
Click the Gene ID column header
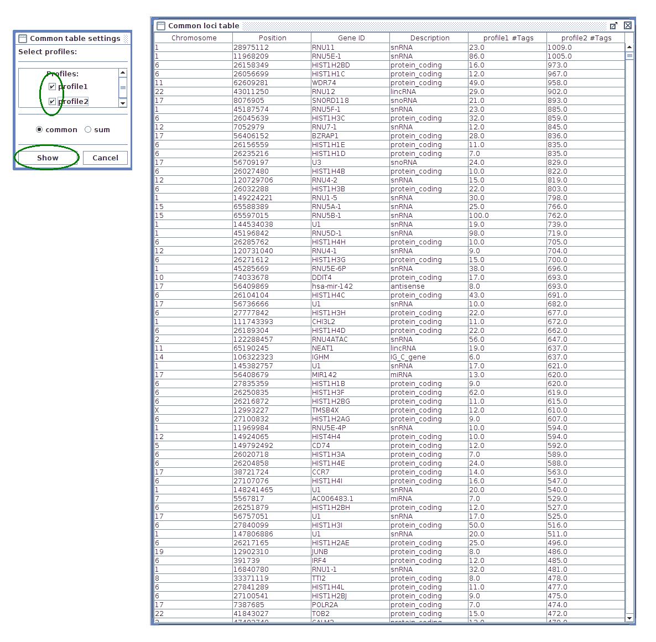[x=351, y=38]
